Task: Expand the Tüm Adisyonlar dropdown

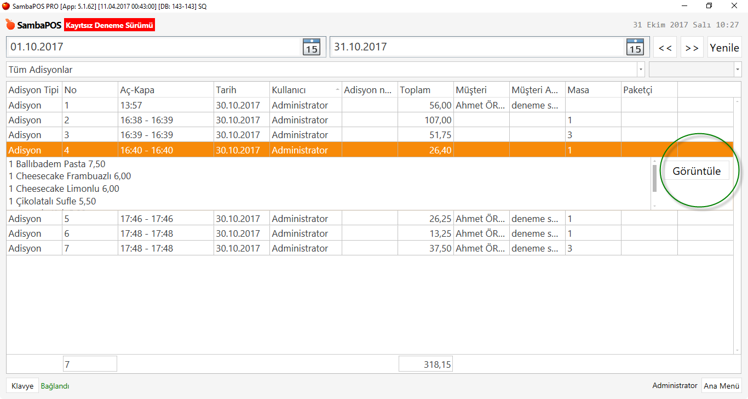Action: (641, 70)
